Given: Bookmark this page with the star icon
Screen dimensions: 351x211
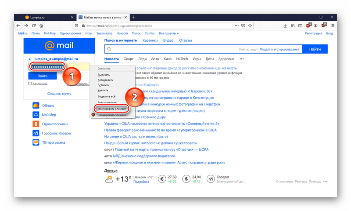Looking at the screenshot, I should (250, 25).
